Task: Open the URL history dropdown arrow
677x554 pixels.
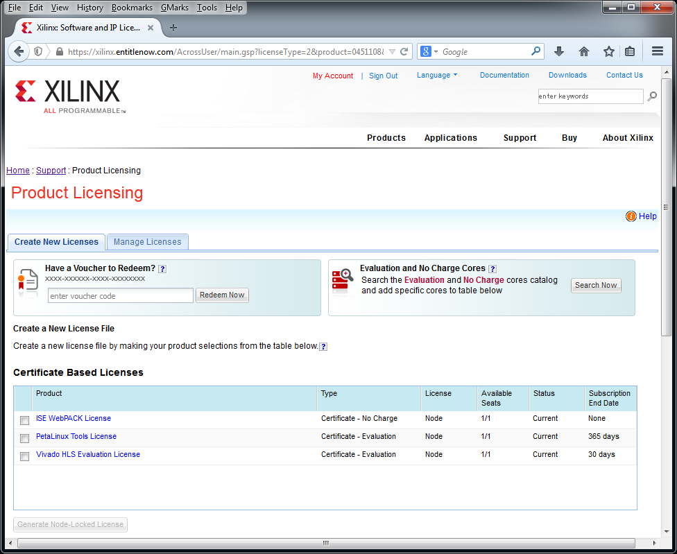Action: coord(392,52)
